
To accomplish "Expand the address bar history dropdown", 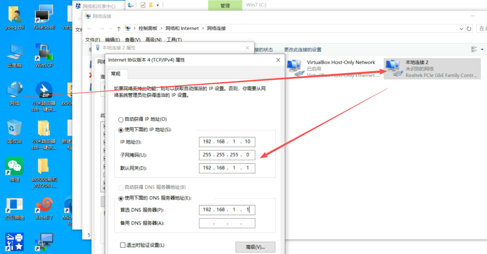I will click(461, 28).
